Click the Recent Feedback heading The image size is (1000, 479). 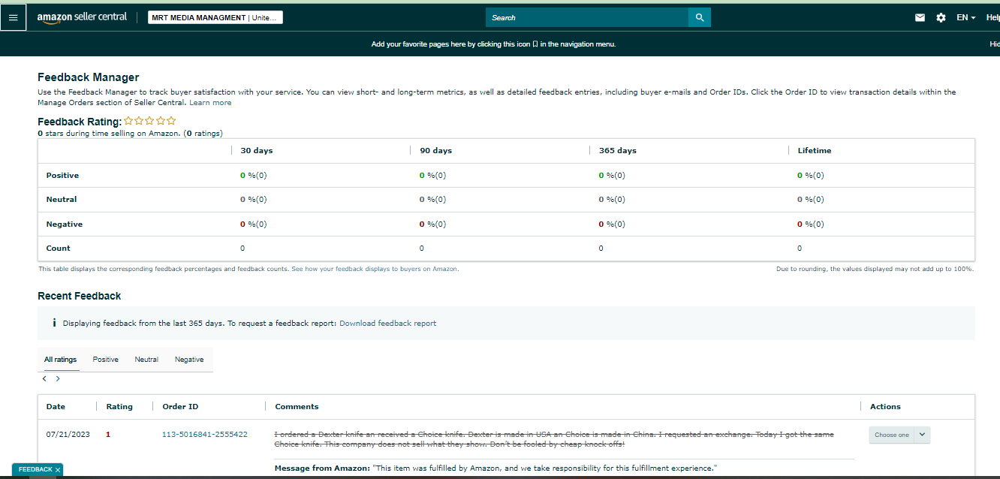[79, 296]
